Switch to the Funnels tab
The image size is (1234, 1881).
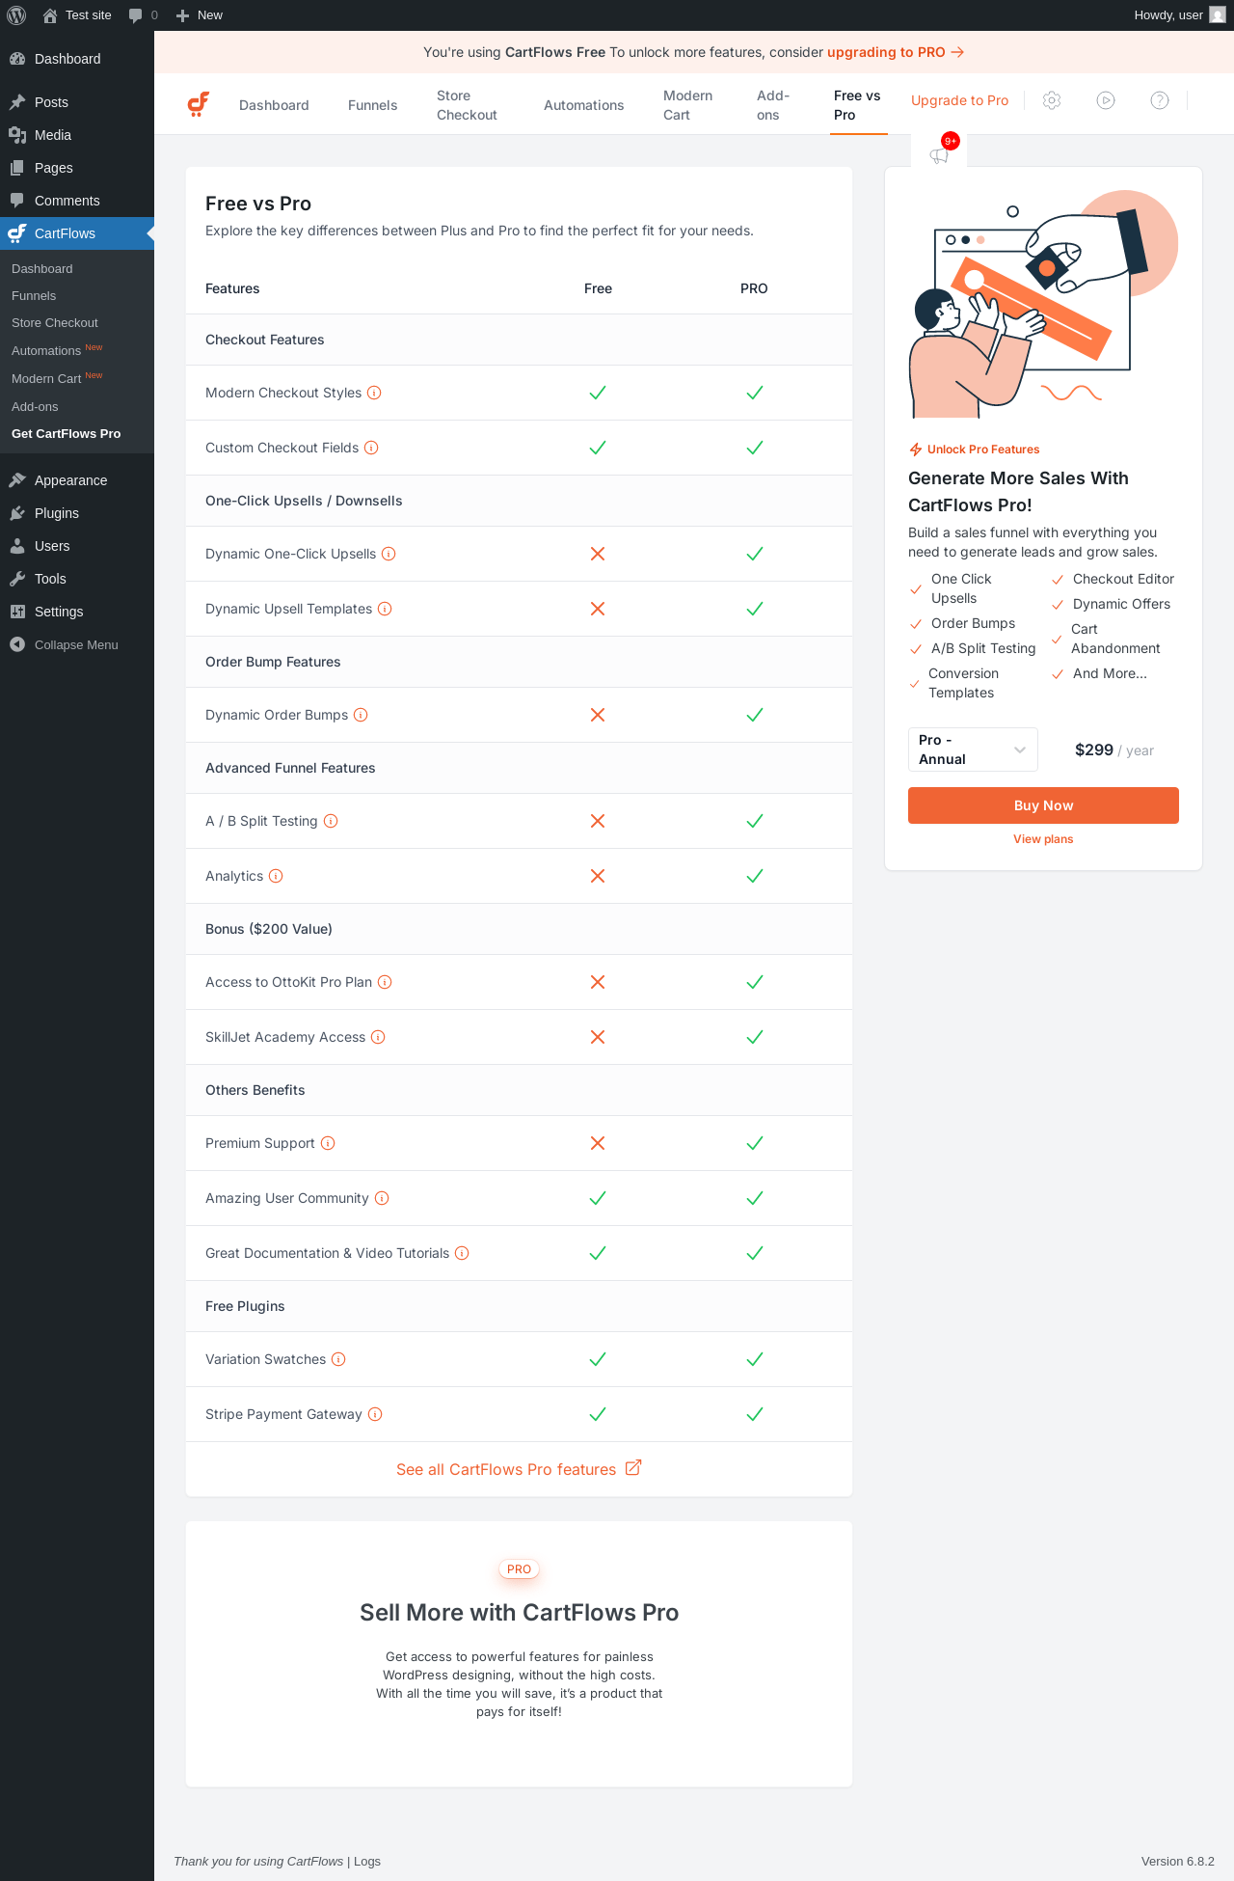(372, 105)
